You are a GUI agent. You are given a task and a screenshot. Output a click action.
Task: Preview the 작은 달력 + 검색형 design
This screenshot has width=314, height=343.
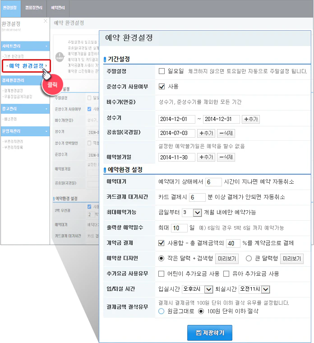click(227, 259)
